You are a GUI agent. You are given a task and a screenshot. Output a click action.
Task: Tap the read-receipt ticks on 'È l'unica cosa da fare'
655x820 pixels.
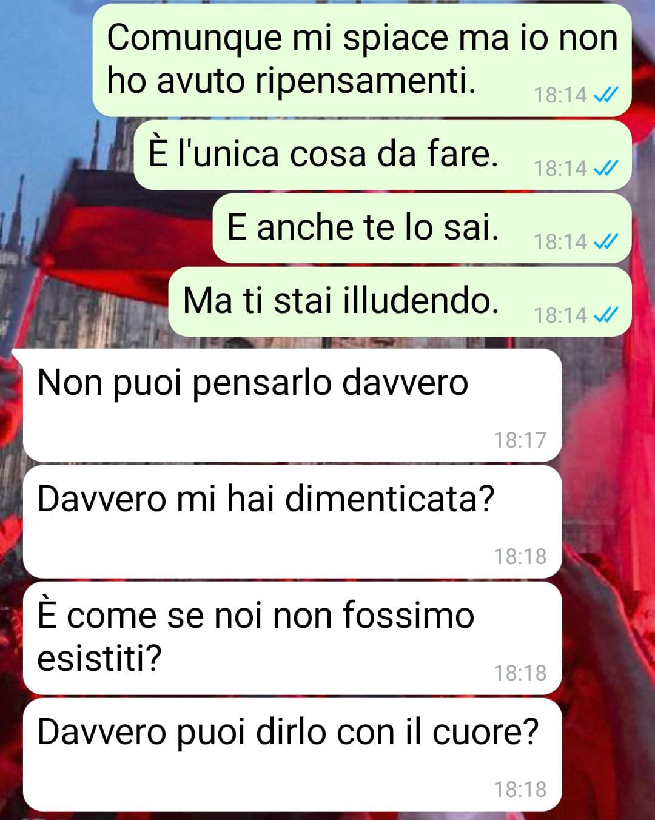click(605, 168)
